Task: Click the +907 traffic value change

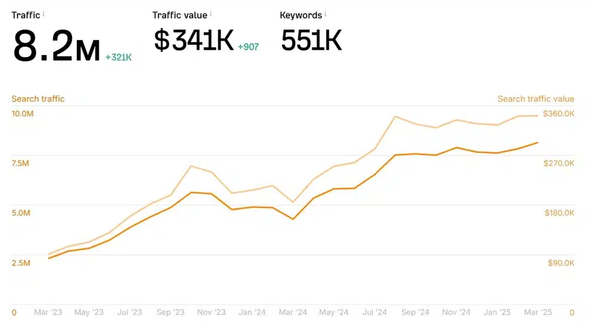Action: click(x=249, y=47)
